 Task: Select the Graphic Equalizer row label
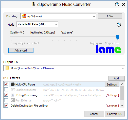click(26, 90)
